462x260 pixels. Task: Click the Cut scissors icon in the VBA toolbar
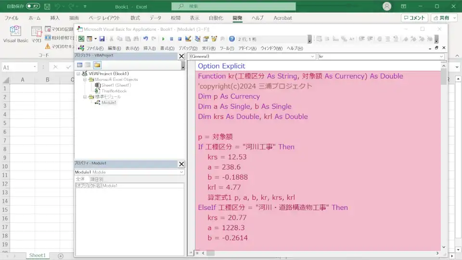[x=111, y=39]
